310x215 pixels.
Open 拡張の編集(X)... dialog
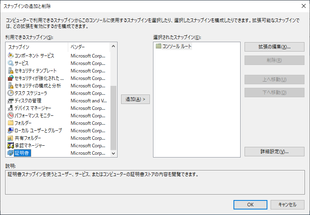275,47
